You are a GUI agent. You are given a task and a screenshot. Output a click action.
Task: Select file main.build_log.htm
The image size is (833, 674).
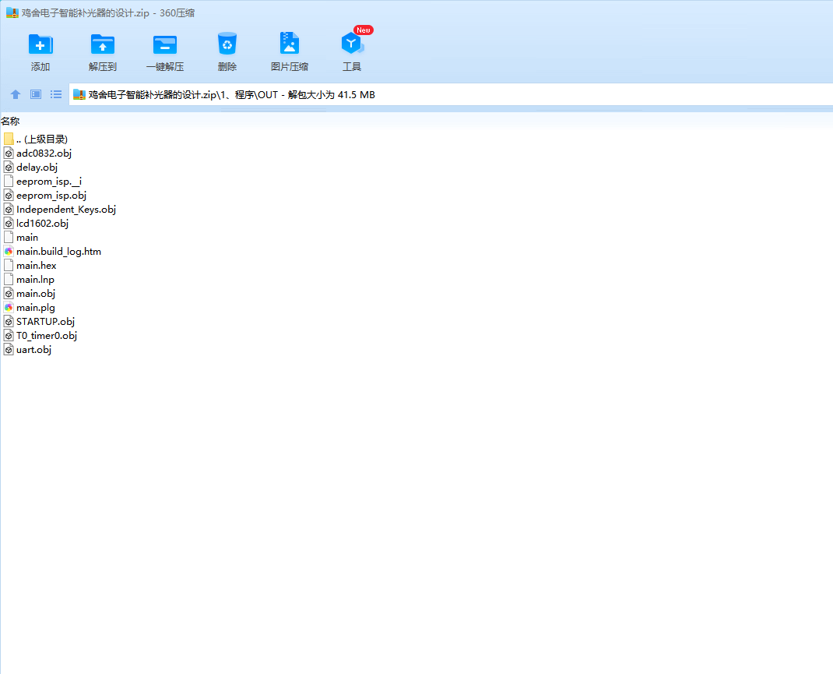point(58,252)
